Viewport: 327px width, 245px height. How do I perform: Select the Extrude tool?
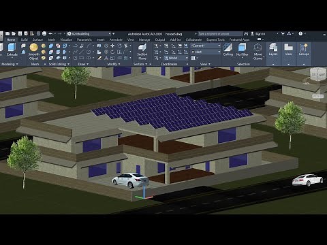(x=12, y=50)
